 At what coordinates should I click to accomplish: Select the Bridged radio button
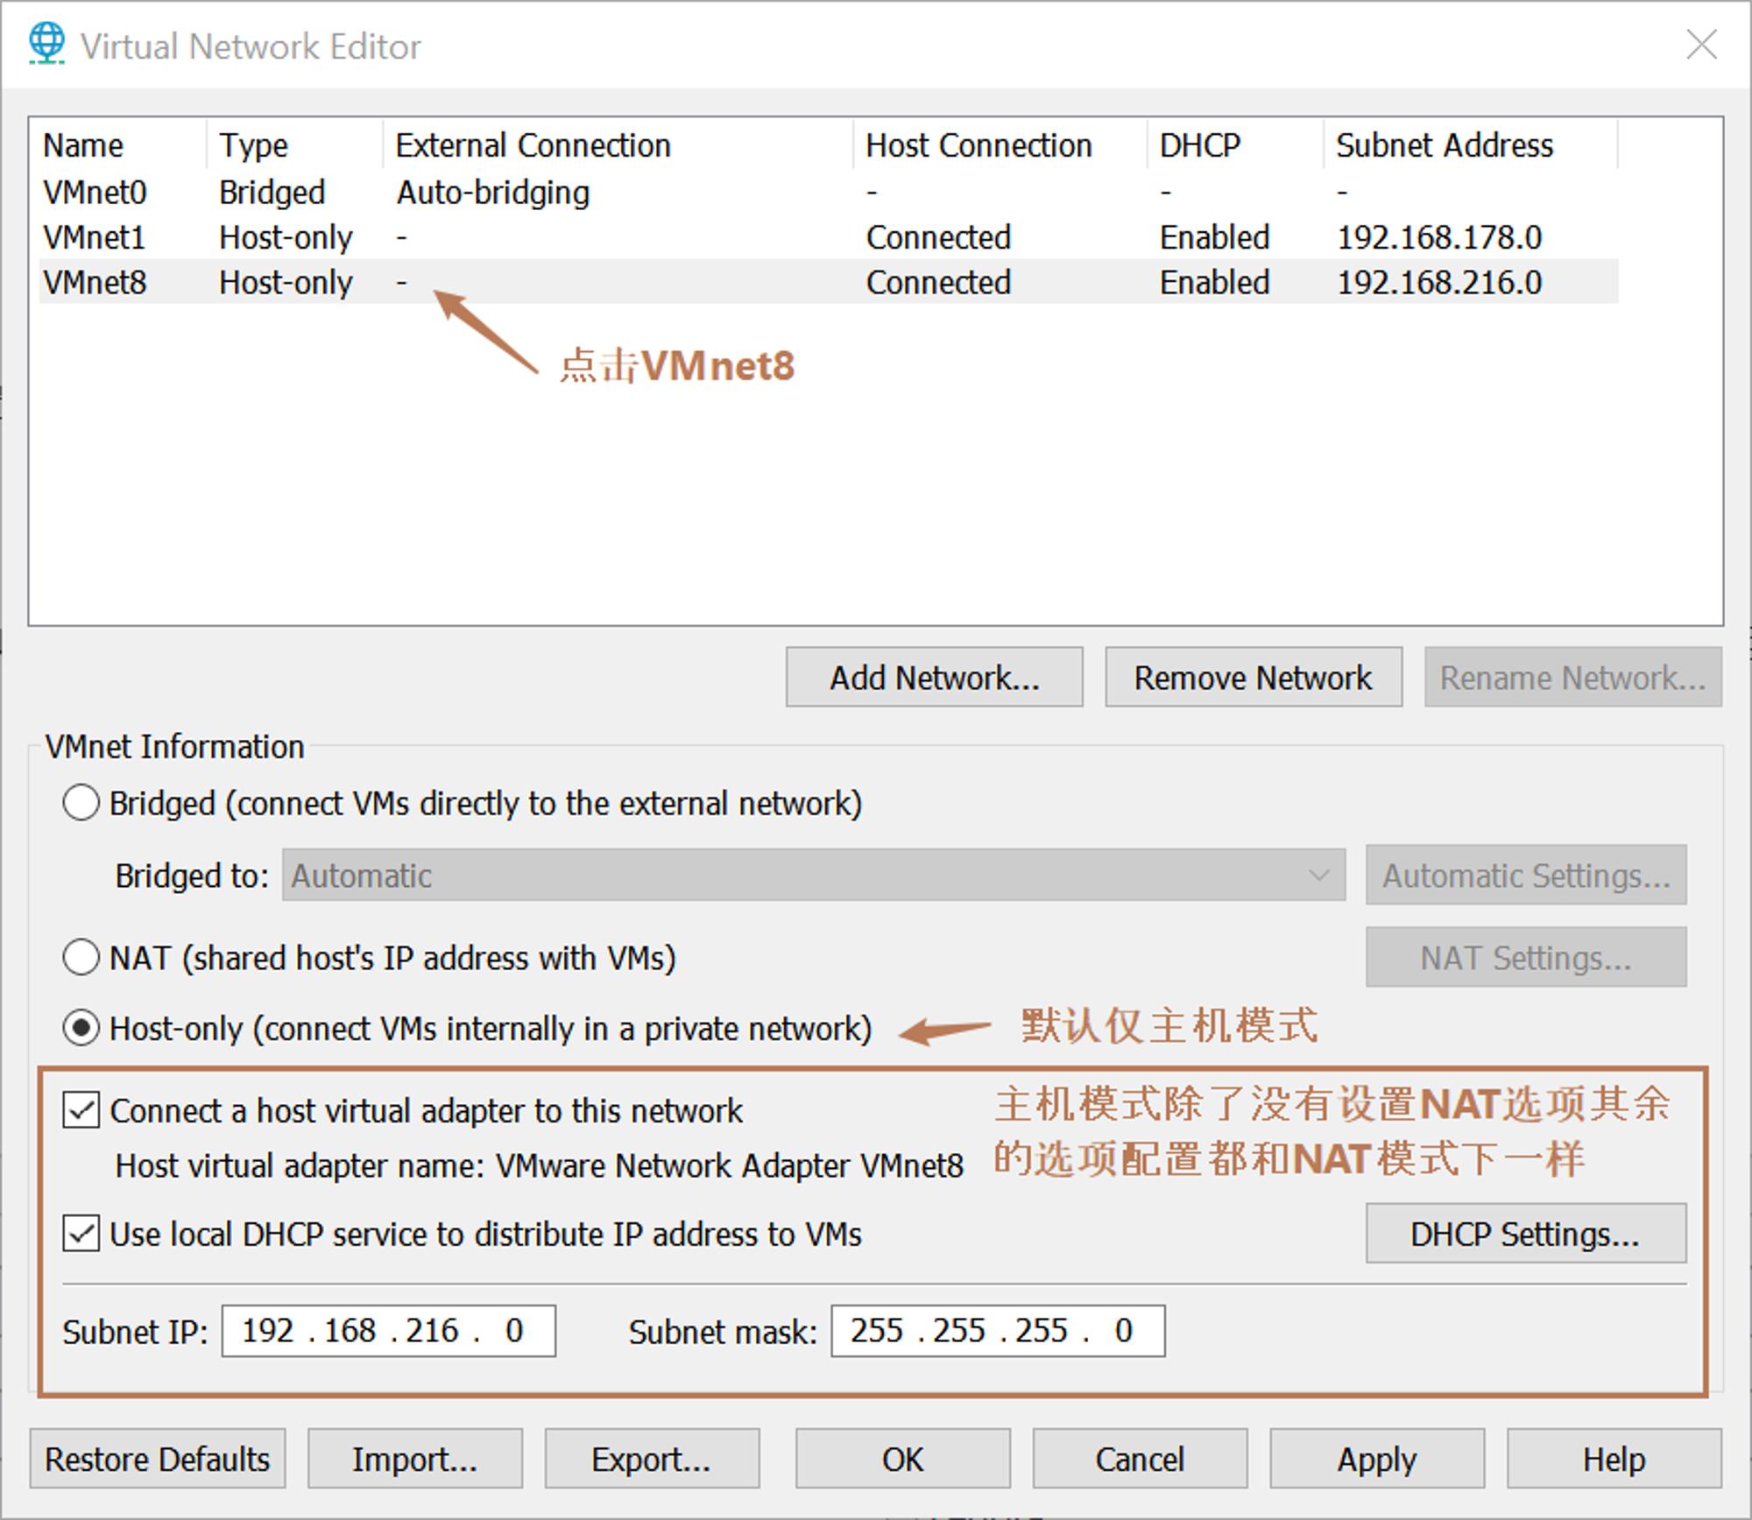[81, 803]
